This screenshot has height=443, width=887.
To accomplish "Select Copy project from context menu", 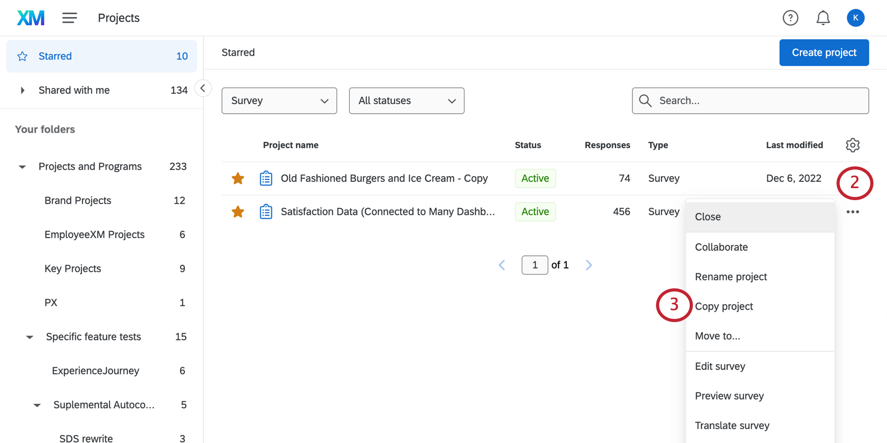I will point(724,306).
